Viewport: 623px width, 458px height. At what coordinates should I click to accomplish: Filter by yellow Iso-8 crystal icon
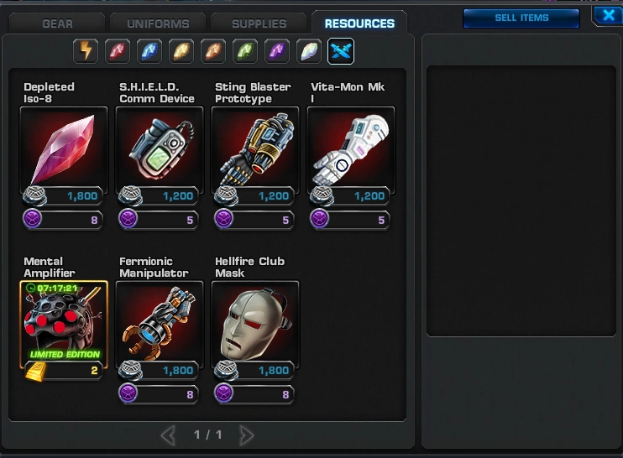click(x=181, y=51)
